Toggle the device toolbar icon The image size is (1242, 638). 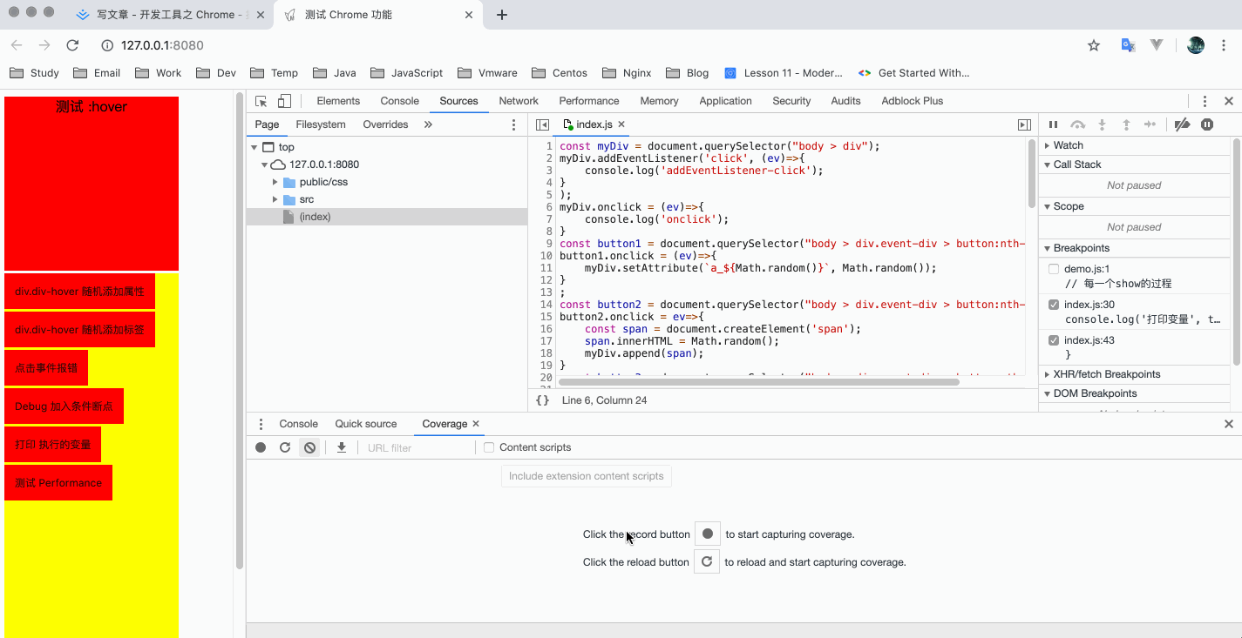coord(284,101)
